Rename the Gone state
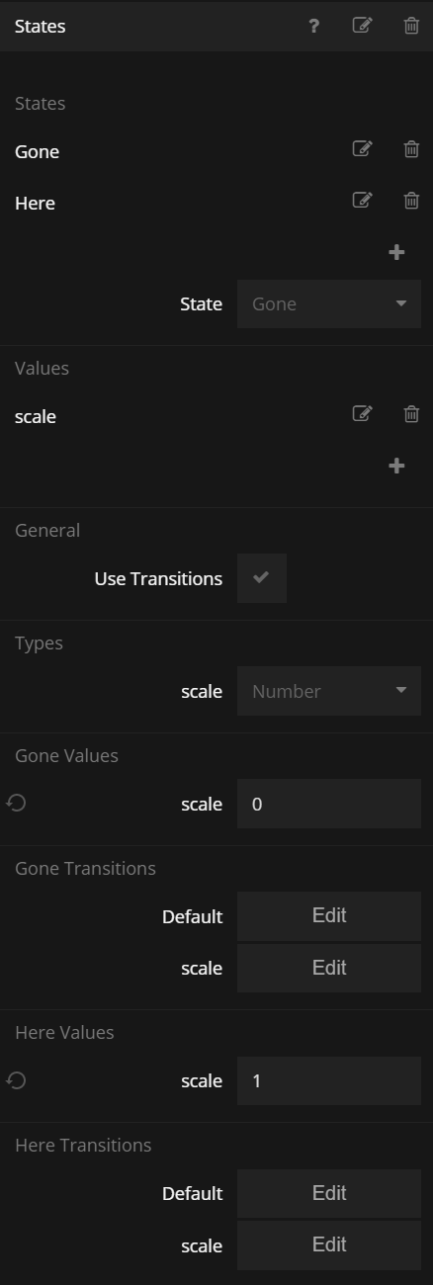This screenshot has width=433, height=1285. click(363, 149)
